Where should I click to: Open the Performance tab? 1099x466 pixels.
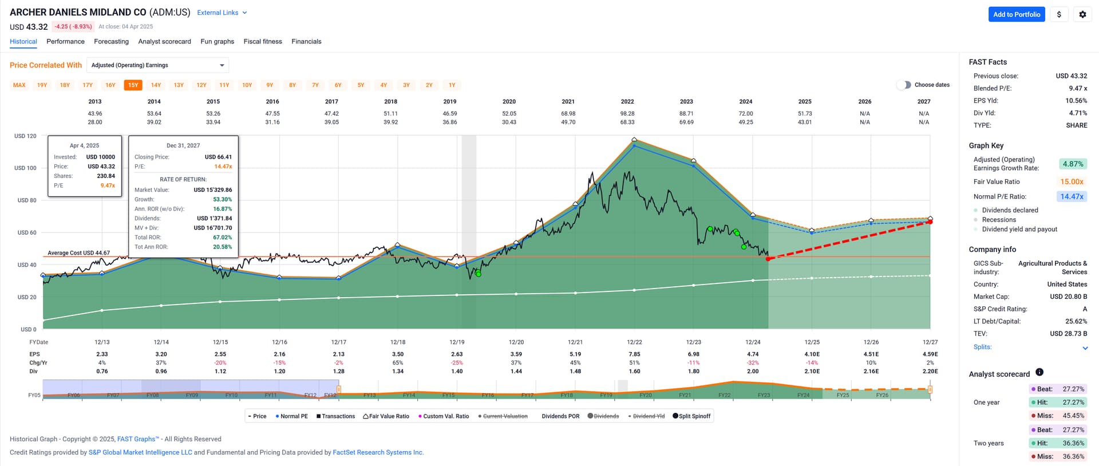65,41
